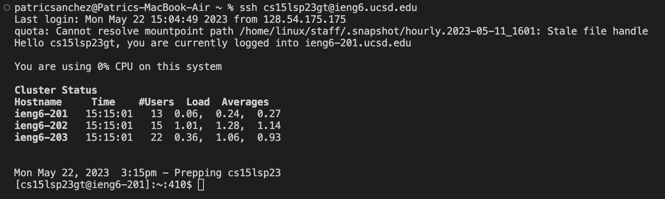Click the ieng6-201 row hostname
This screenshot has width=665, height=199.
[41, 114]
